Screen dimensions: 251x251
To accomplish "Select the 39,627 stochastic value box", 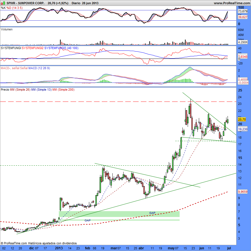I will click(243, 17).
